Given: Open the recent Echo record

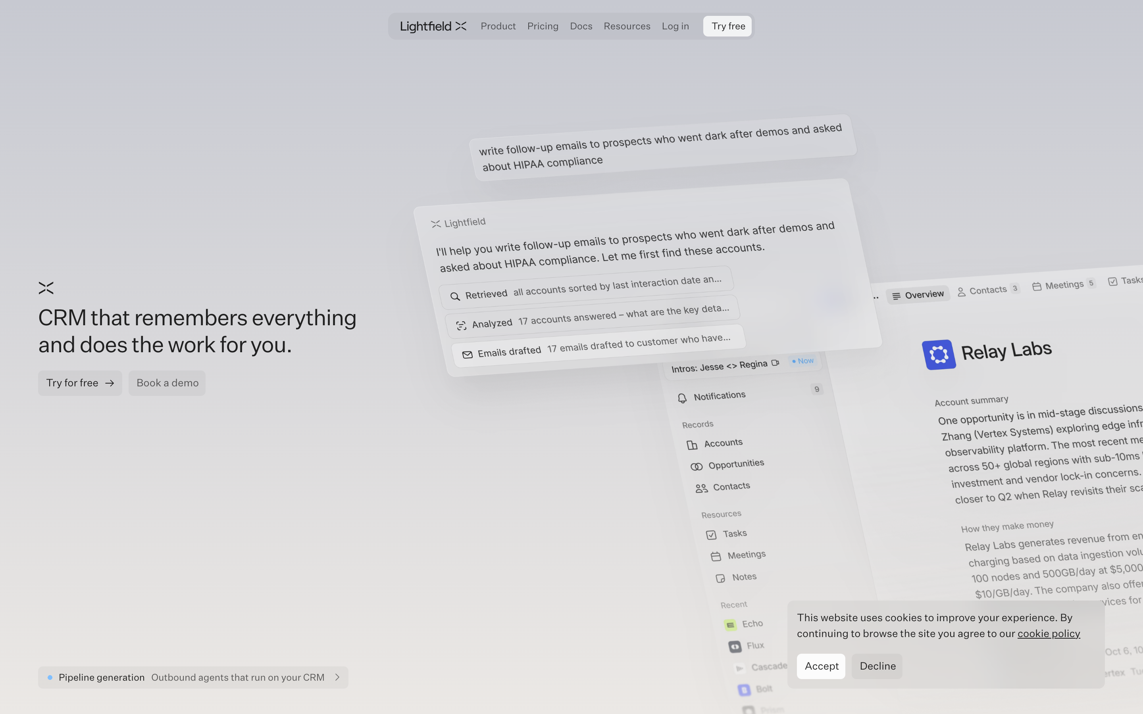Looking at the screenshot, I should click(x=752, y=623).
